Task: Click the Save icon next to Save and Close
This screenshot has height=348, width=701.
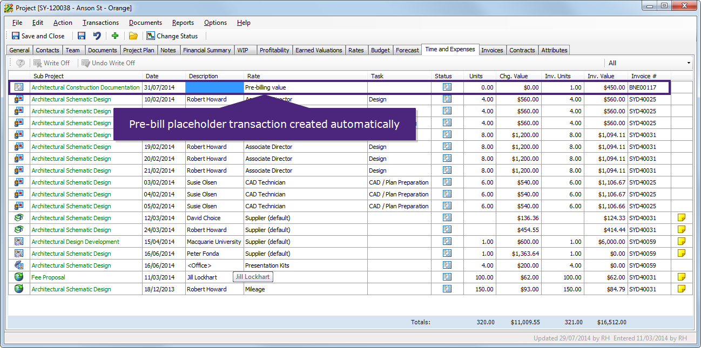Action: (x=82, y=36)
